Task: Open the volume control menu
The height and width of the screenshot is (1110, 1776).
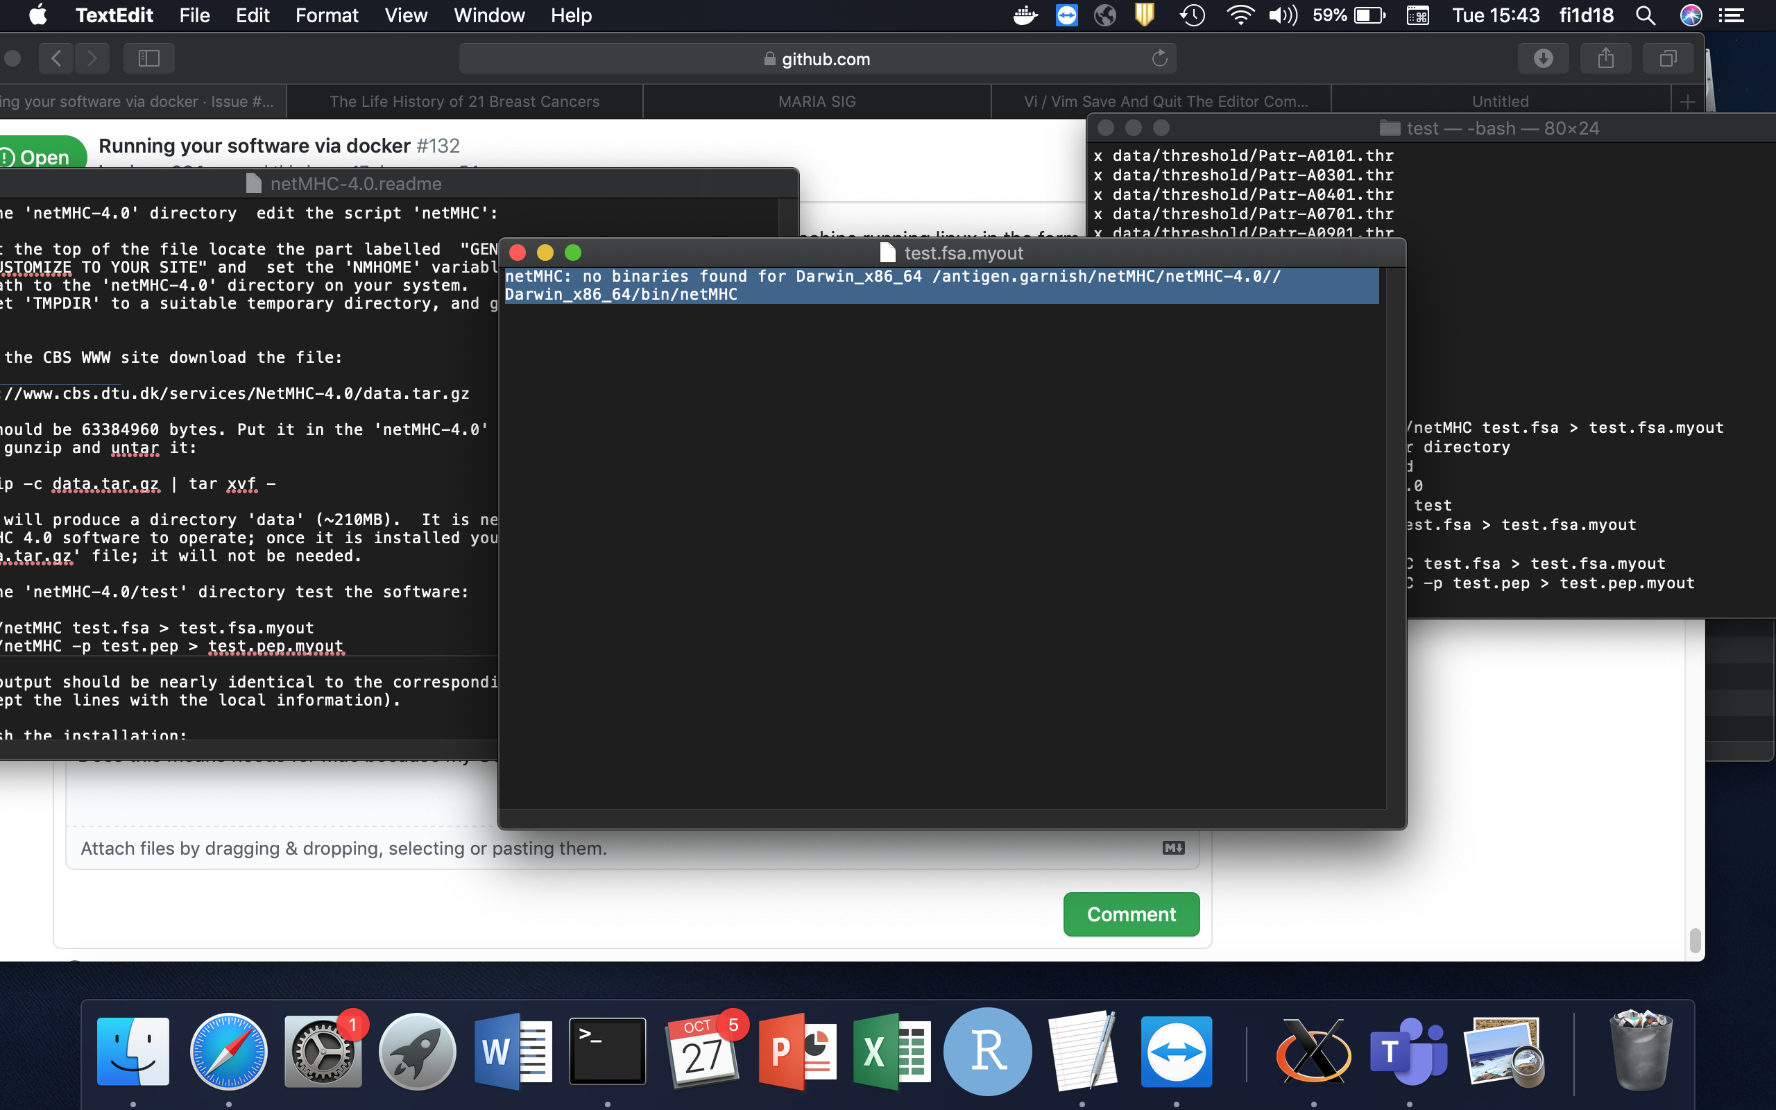Action: (1283, 15)
